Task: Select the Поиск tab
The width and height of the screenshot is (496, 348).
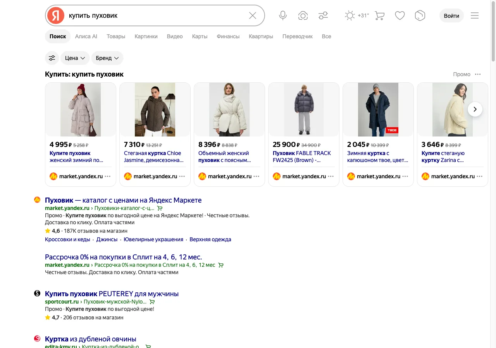Action: [x=58, y=36]
